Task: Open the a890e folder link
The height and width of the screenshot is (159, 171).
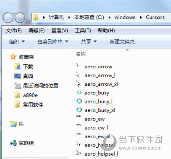Action: tap(30, 95)
